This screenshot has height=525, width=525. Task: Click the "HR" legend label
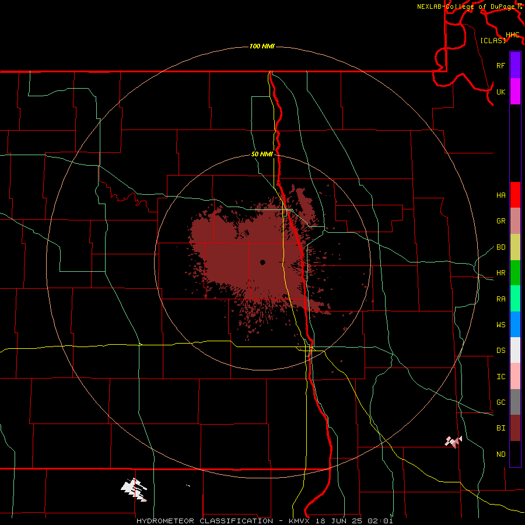pyautogui.click(x=501, y=273)
